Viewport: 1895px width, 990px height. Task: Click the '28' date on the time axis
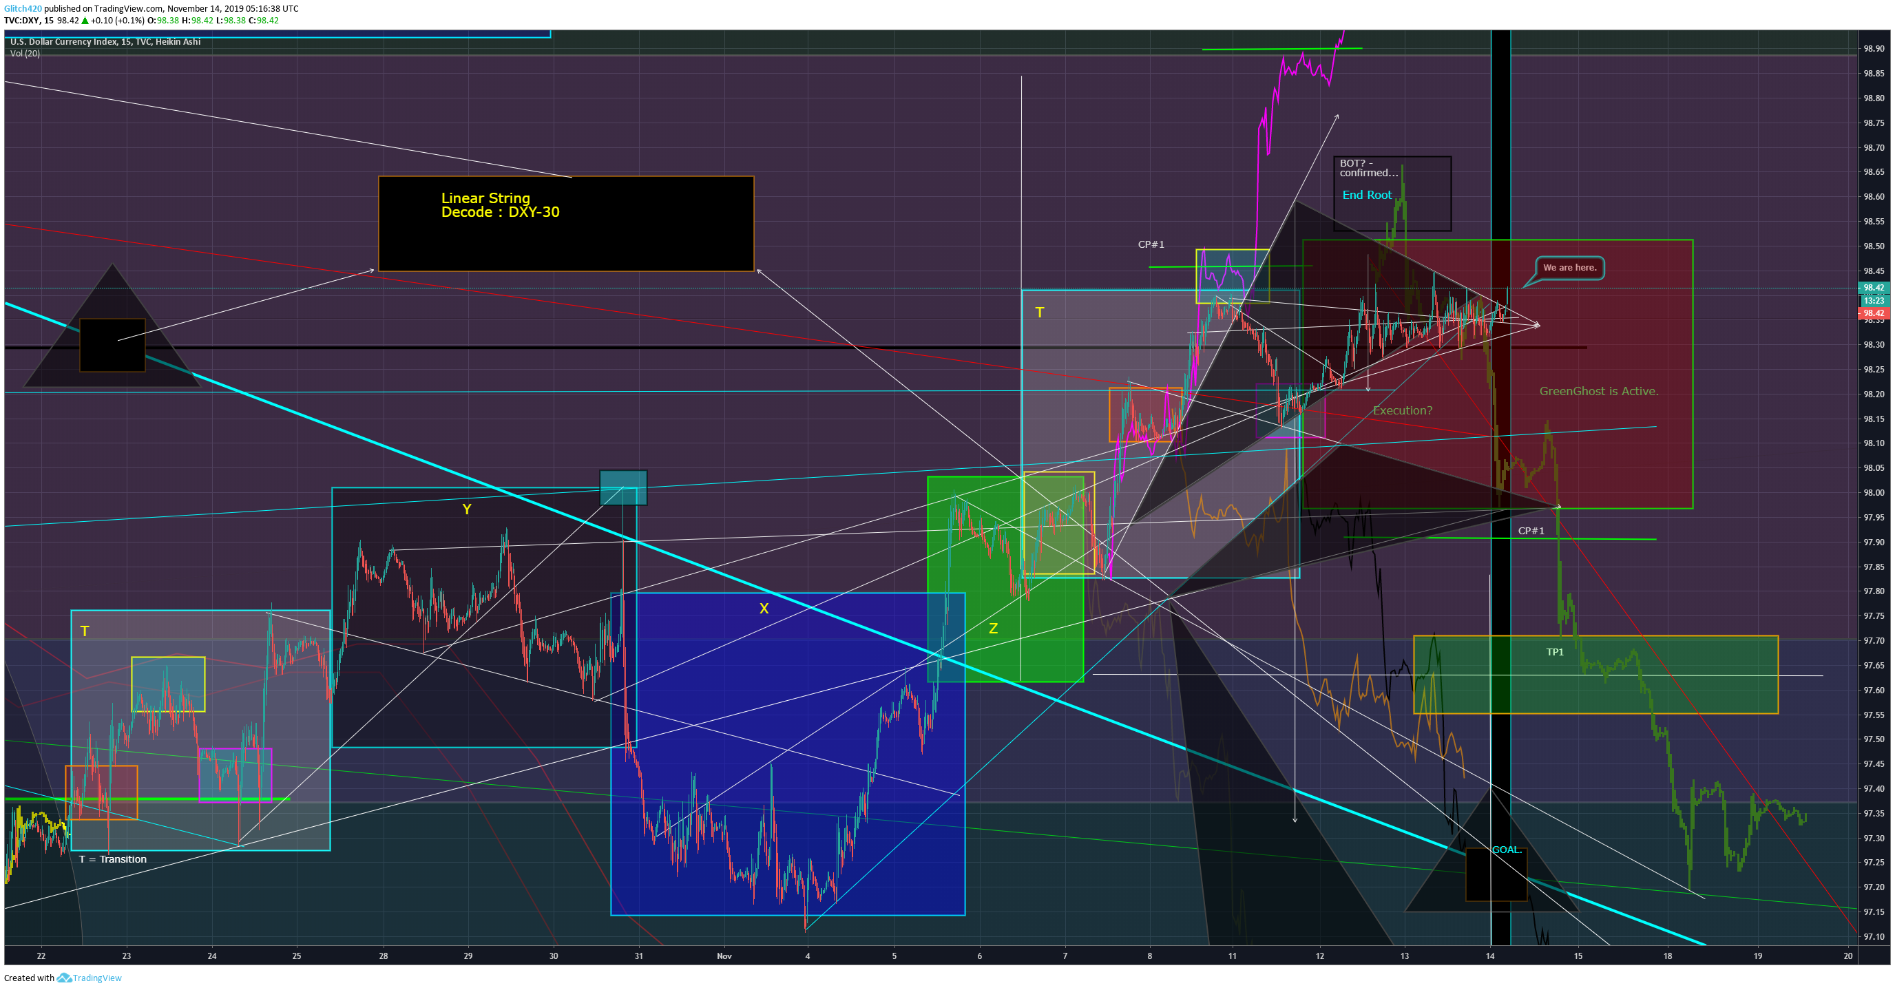click(384, 956)
